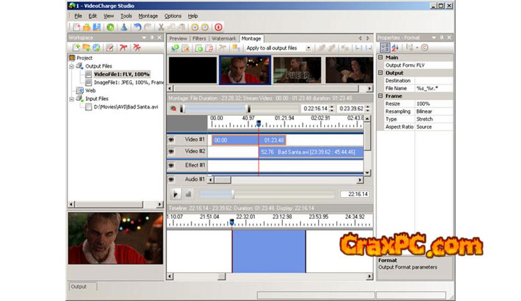Open the Montage menu
The image size is (521, 301).
(148, 16)
